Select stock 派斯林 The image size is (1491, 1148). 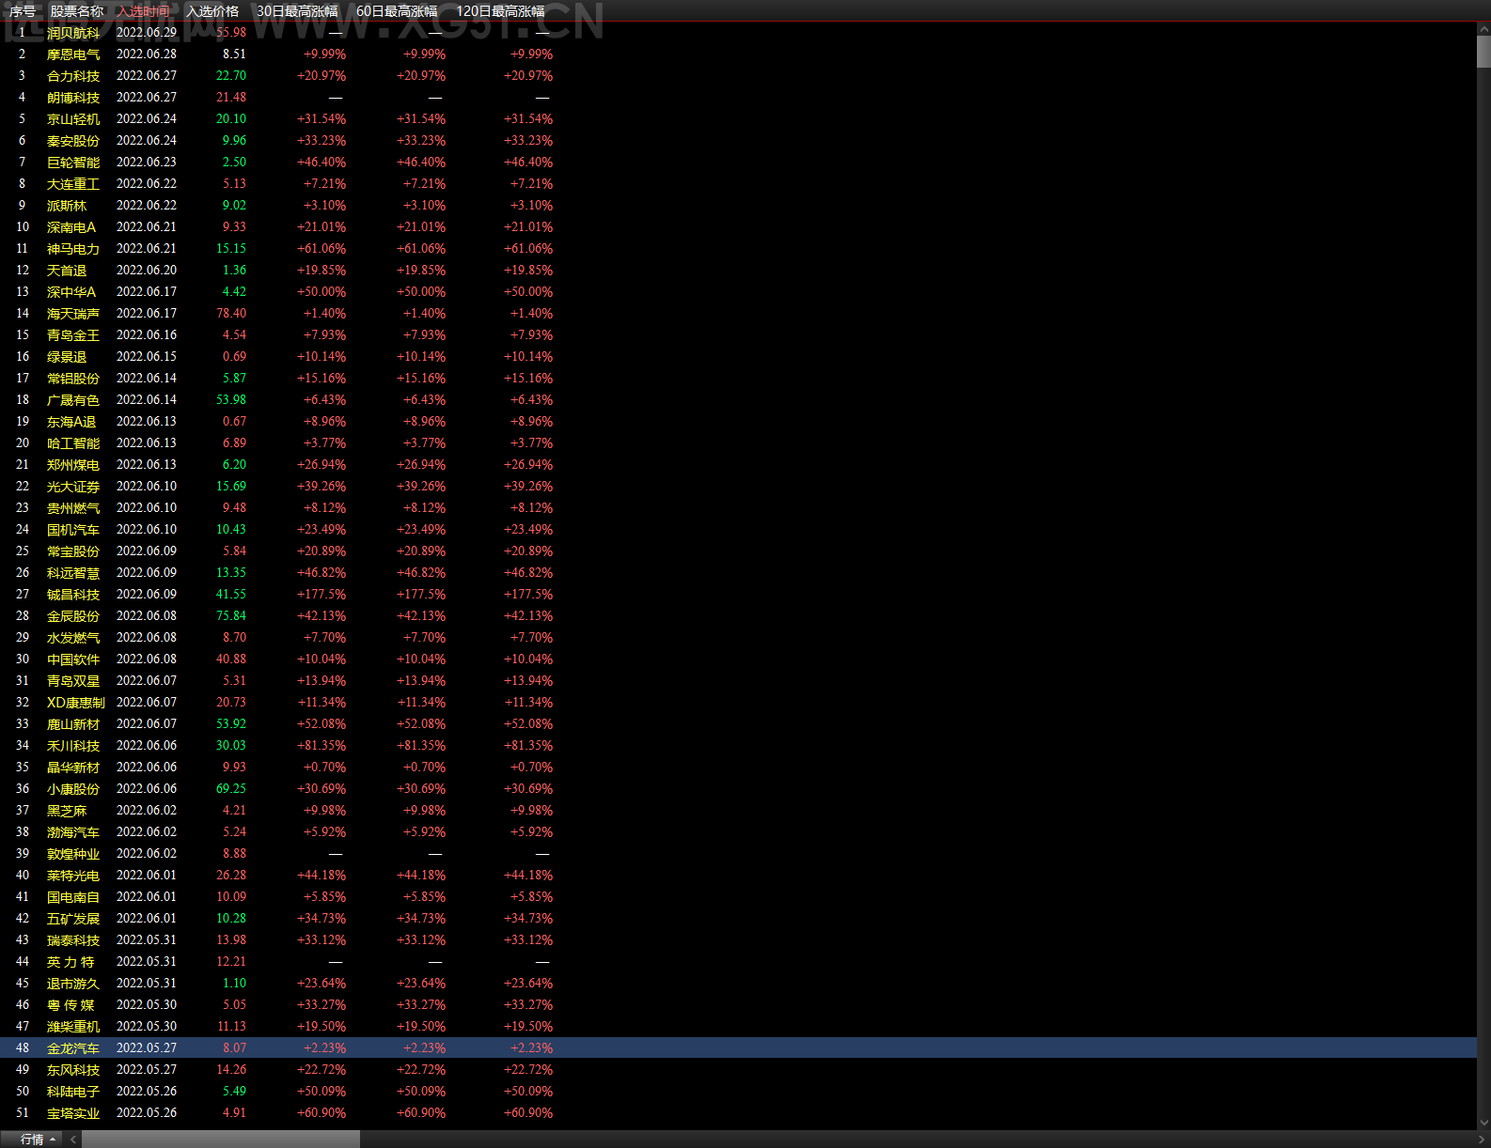pos(67,206)
